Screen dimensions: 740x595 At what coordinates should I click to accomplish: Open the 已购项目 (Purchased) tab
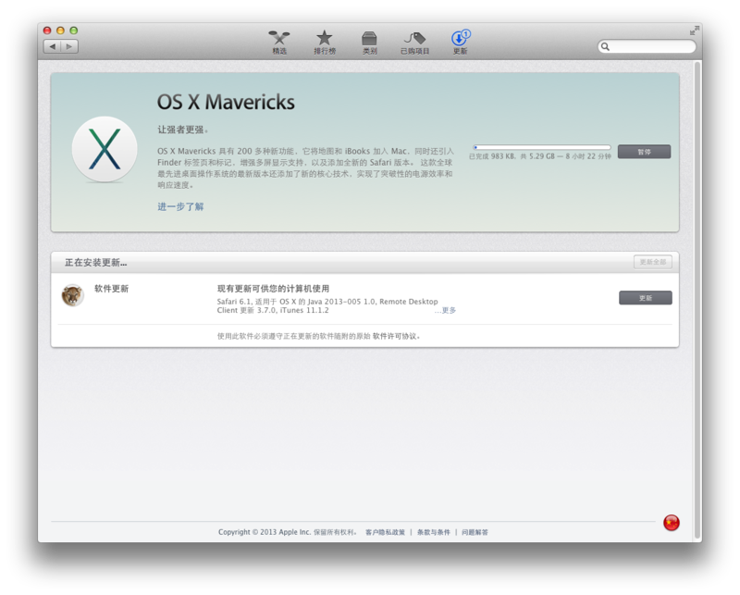pos(414,43)
